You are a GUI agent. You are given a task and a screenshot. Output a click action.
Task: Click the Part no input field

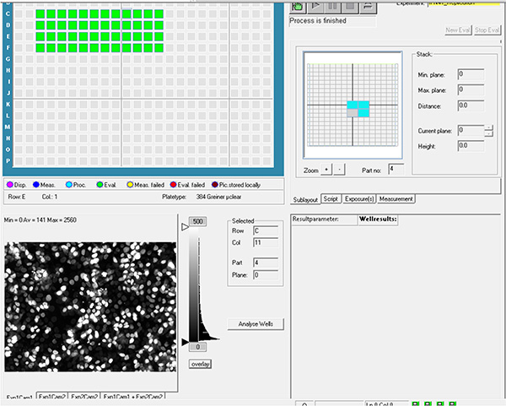[x=396, y=170]
